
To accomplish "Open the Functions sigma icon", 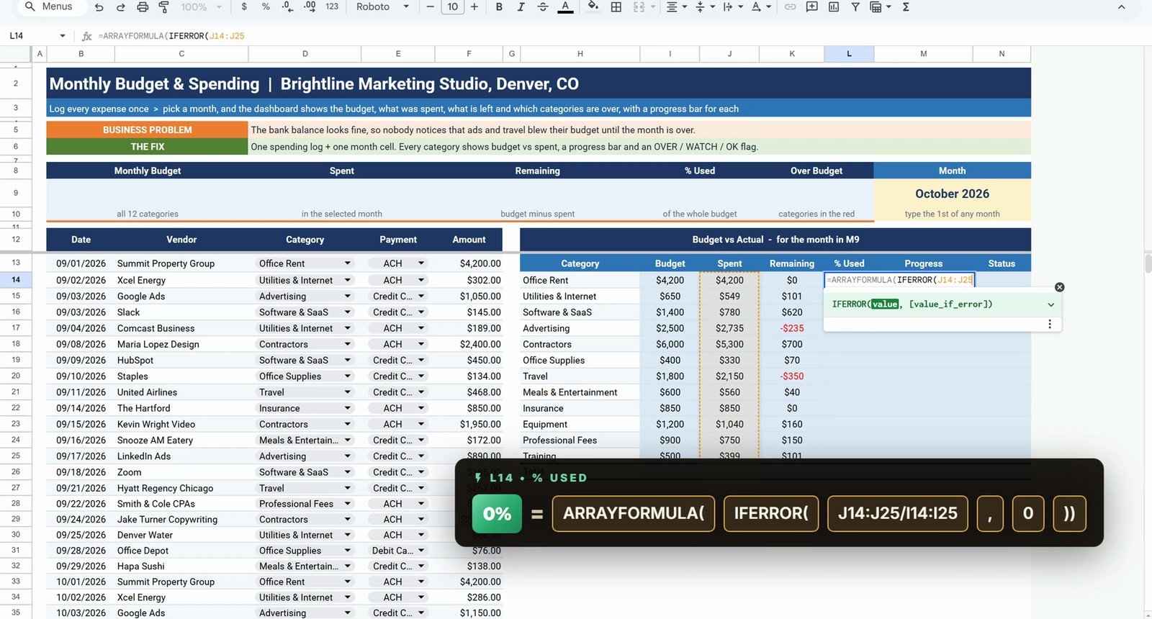I will (906, 6).
